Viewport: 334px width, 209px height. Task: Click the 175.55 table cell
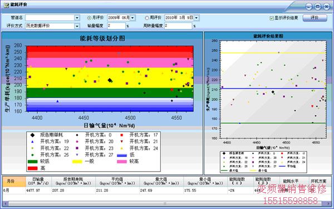coord(205,191)
